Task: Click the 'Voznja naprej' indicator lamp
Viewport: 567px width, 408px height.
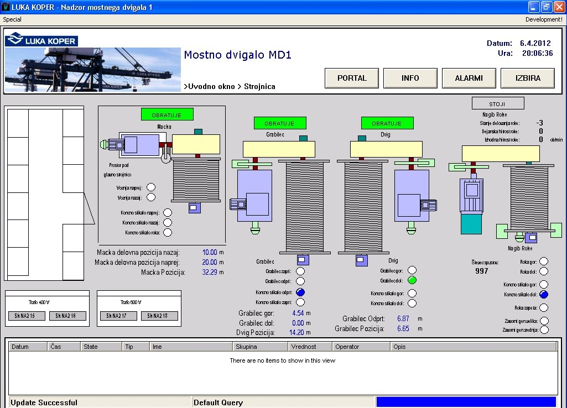Action: tap(151, 188)
